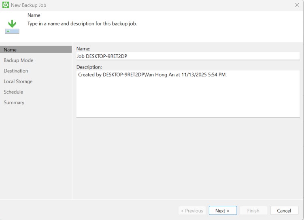Open the Summary step in the sidebar

[14, 103]
